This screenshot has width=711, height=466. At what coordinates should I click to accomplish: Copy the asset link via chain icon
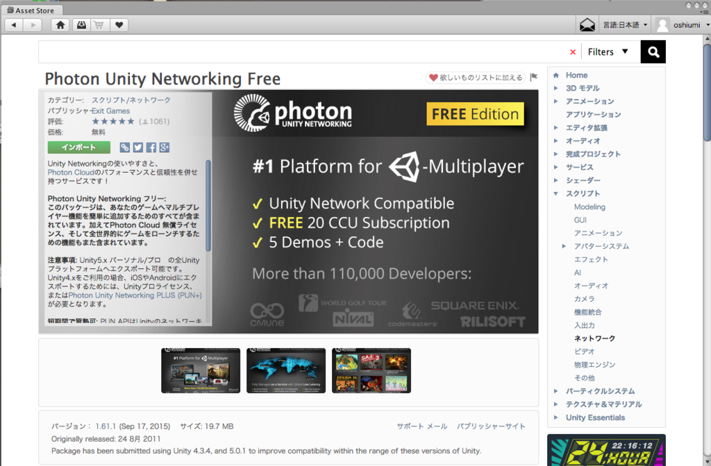[125, 147]
